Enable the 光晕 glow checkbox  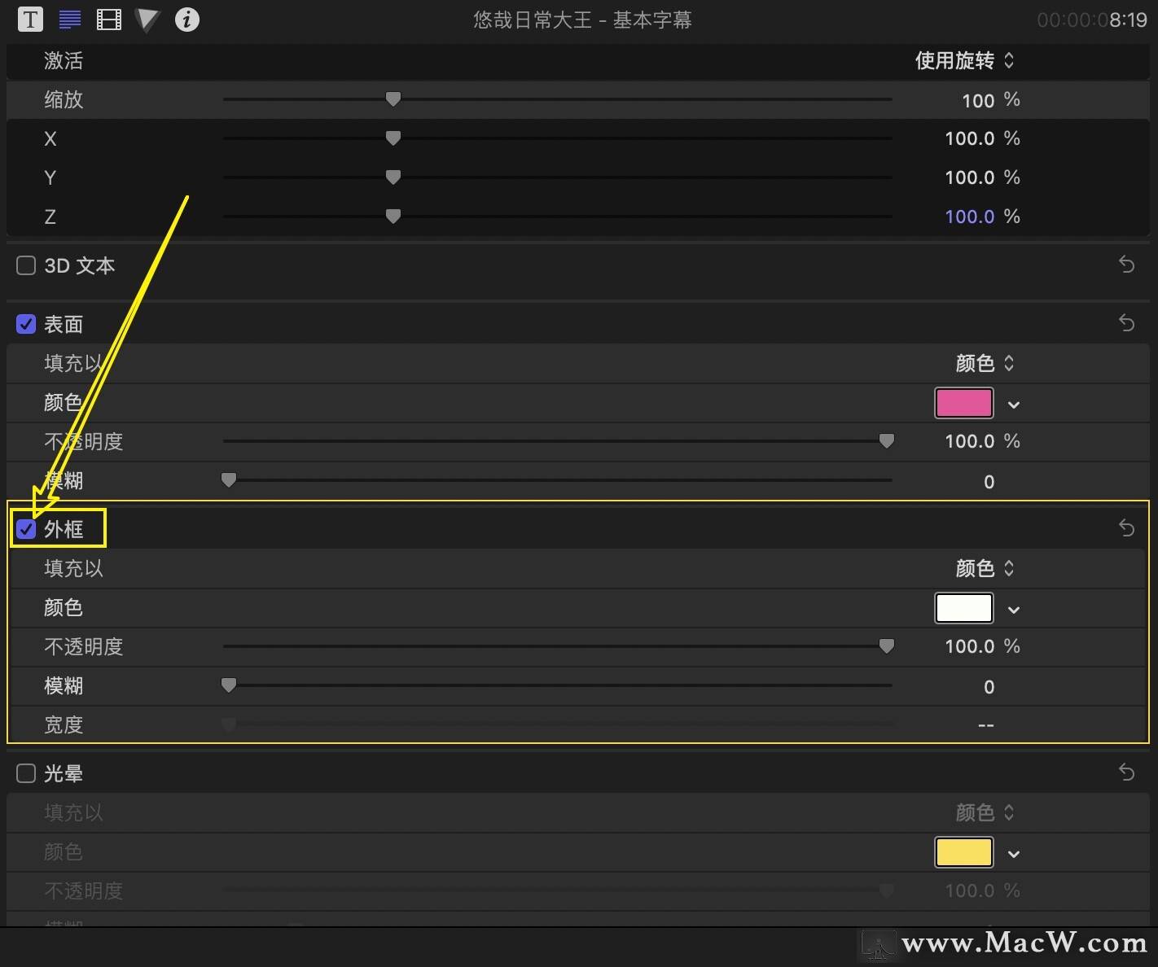point(26,773)
